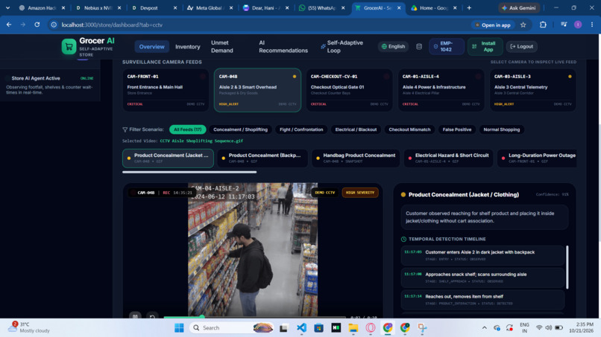601x337 pixels.
Task: Switch to the Overview tab
Action: (x=152, y=47)
